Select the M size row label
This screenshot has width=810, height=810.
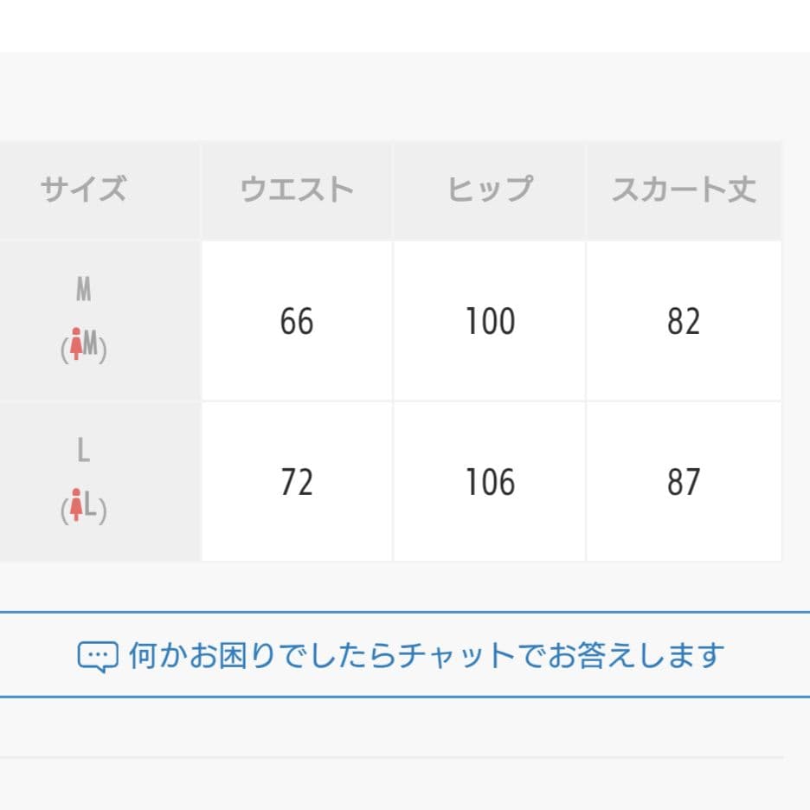tap(84, 289)
